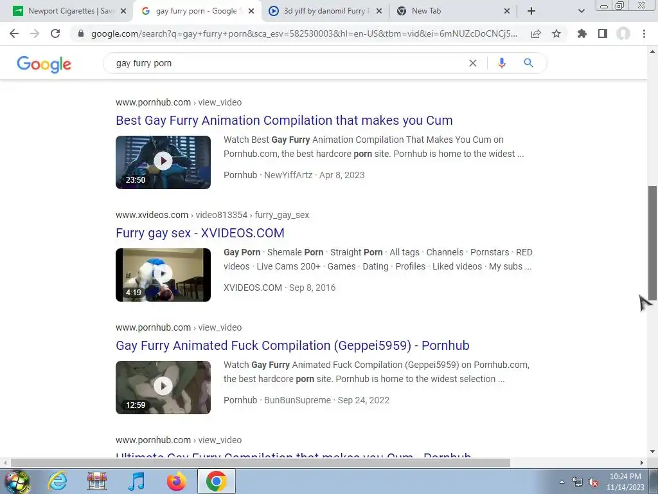Close the 3d yiff by danomil tab
The image size is (658, 494).
(x=379, y=11)
